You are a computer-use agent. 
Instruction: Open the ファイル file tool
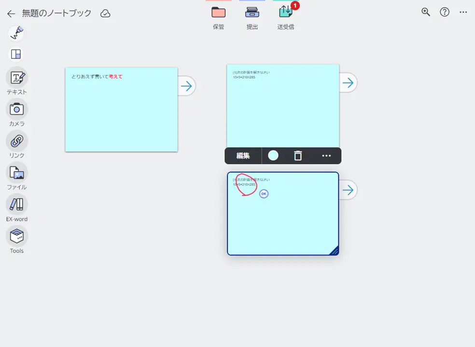point(16,173)
